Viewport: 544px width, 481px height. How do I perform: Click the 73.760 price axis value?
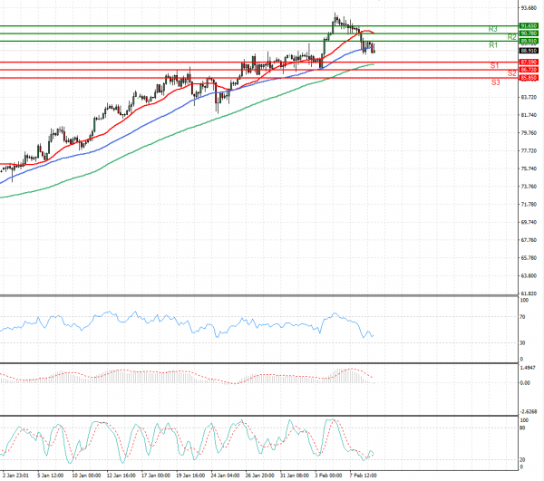(529, 187)
